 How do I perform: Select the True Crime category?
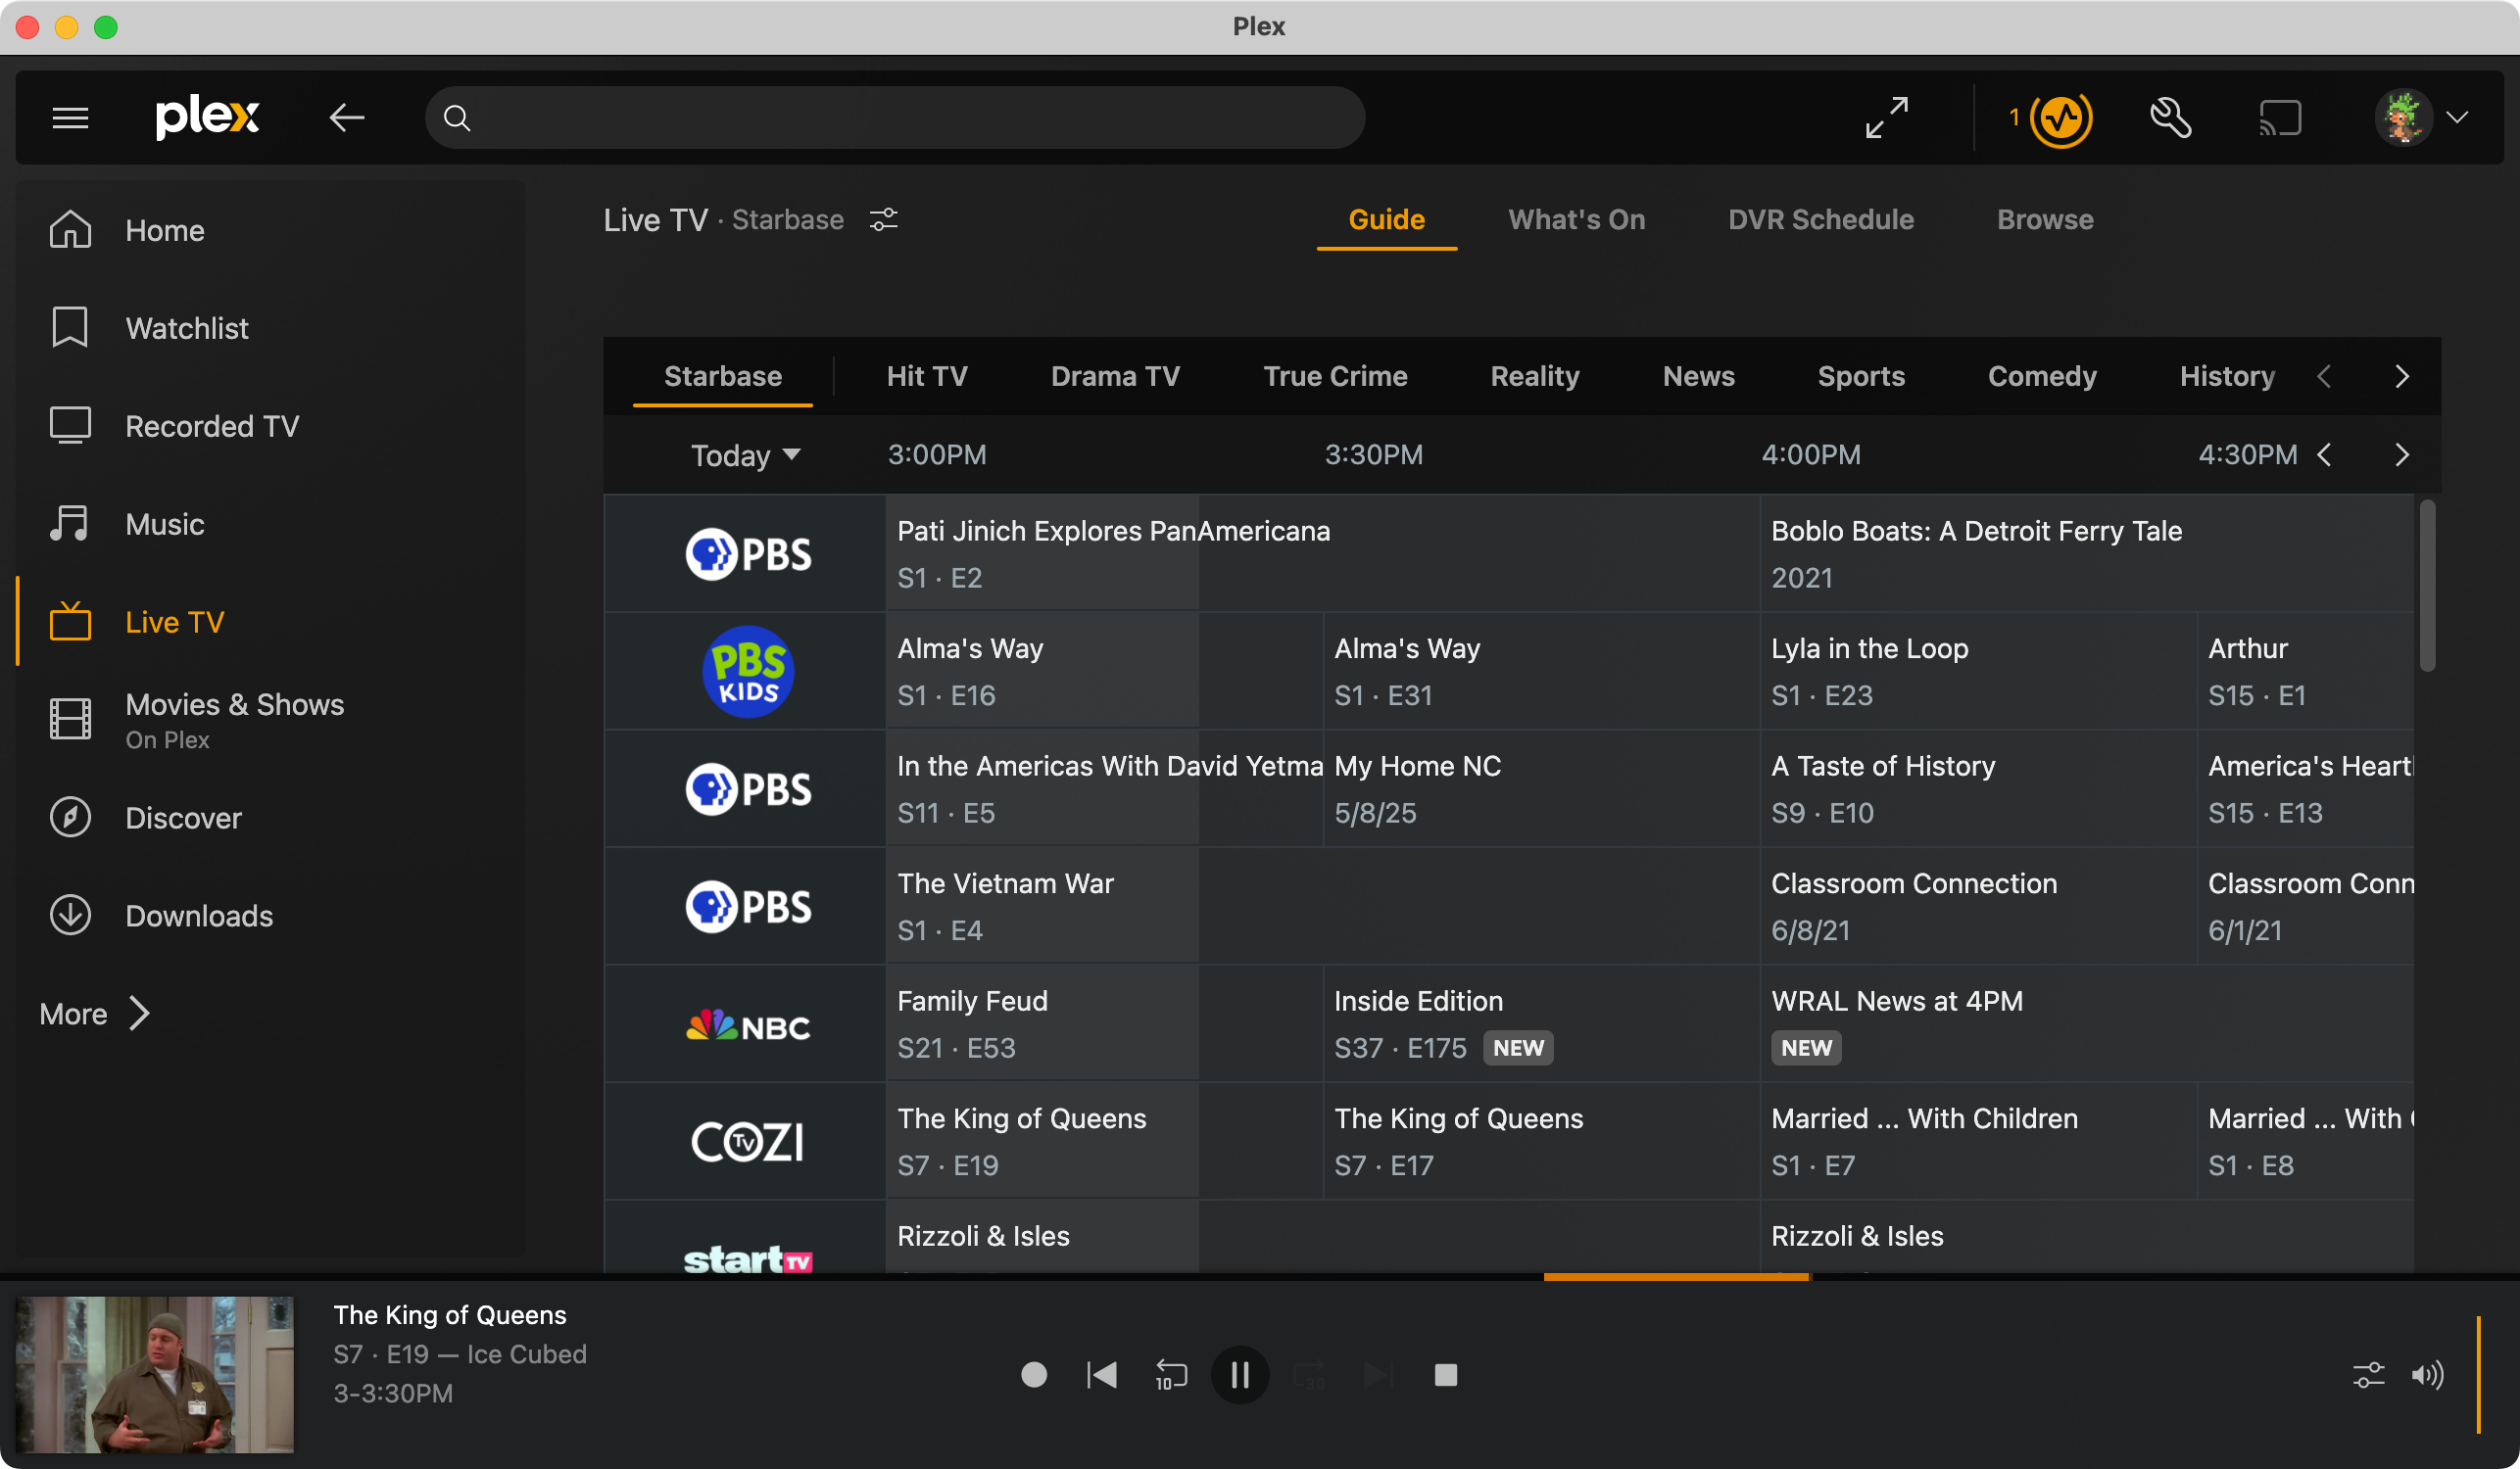pos(1335,377)
